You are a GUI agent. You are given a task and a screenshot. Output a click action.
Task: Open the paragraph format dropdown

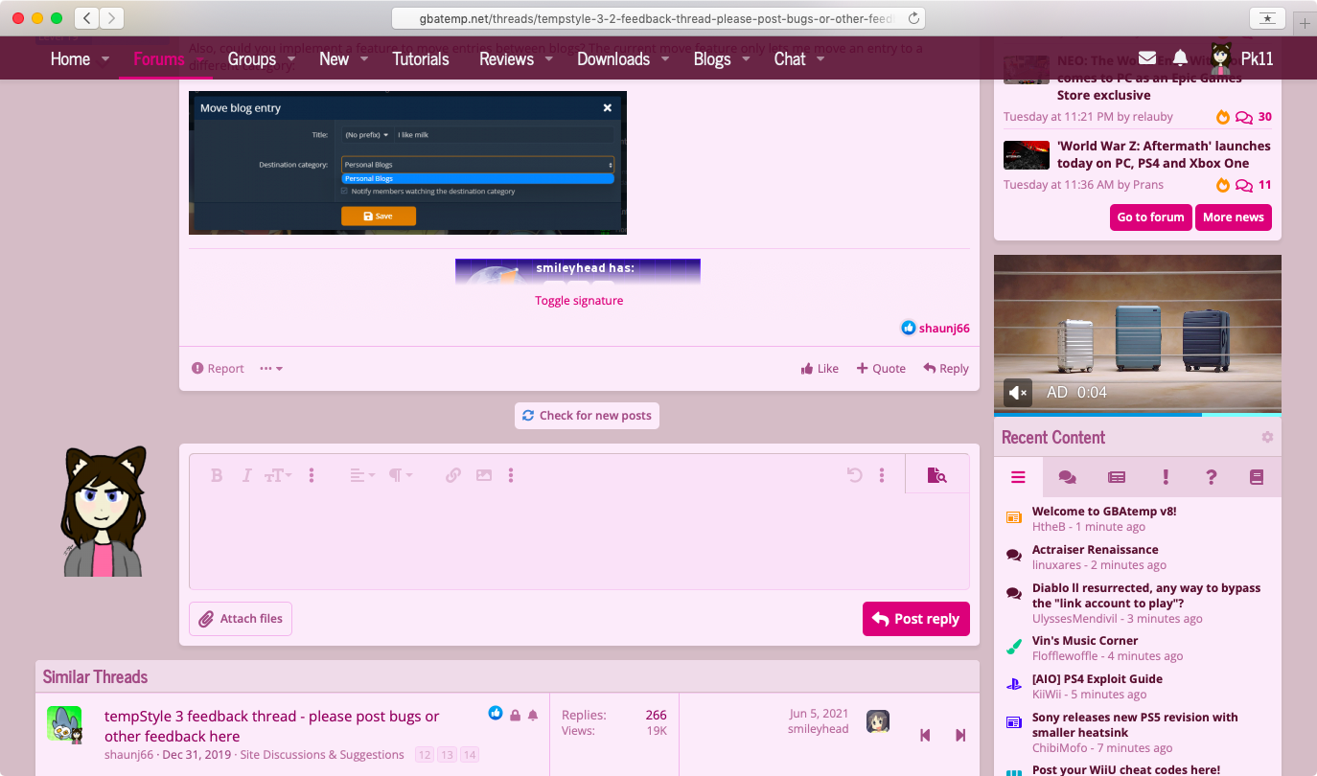click(401, 475)
